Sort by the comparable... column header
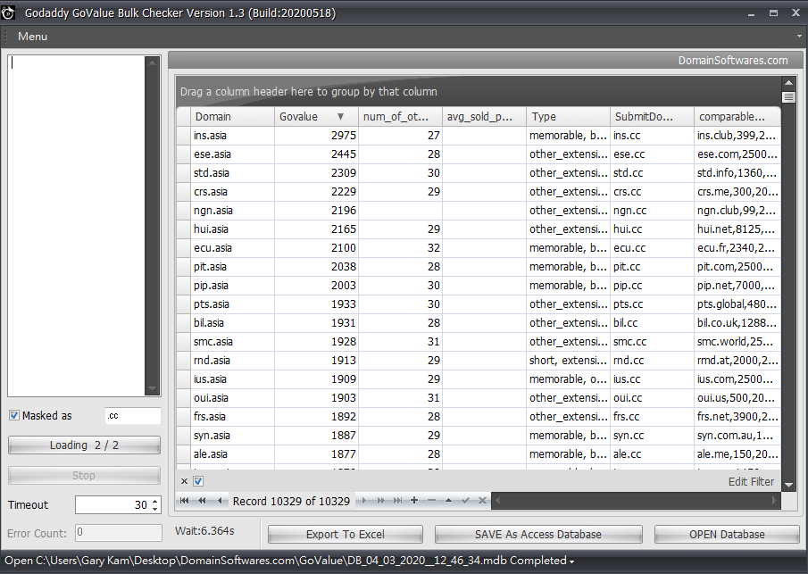Viewport: 808px width, 574px height. [737, 116]
